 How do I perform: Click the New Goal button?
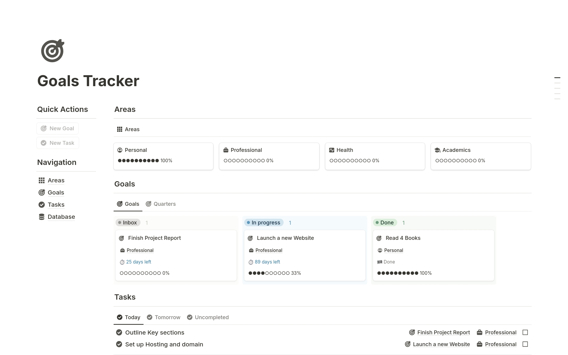57,128
